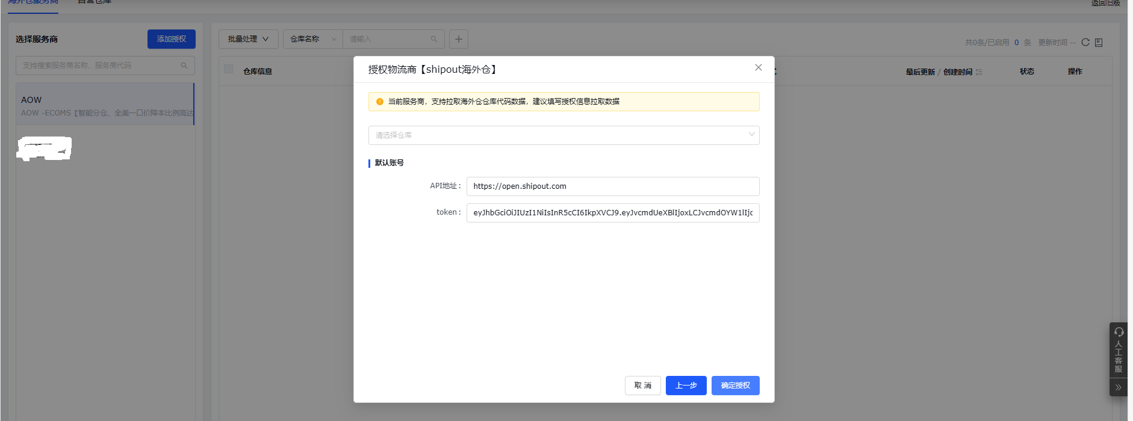Open the 请选择仓库 warehouse dropdown
Viewport: 1133px width, 421px height.
[x=563, y=135]
